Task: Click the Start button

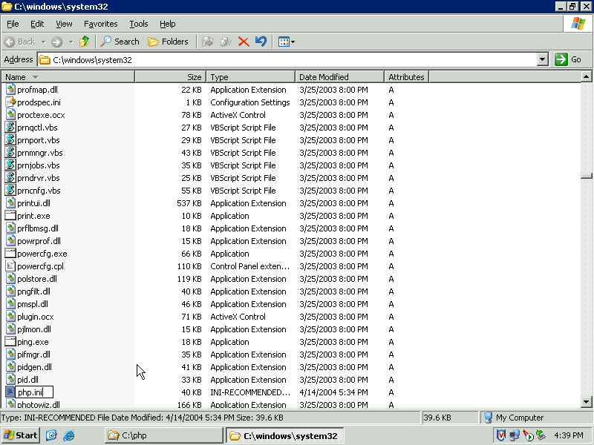Action: click(21, 435)
